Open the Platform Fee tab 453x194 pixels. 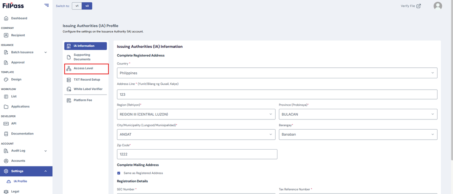point(86,100)
